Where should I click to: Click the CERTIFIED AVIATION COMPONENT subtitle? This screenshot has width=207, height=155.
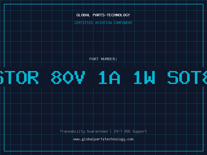(103, 23)
